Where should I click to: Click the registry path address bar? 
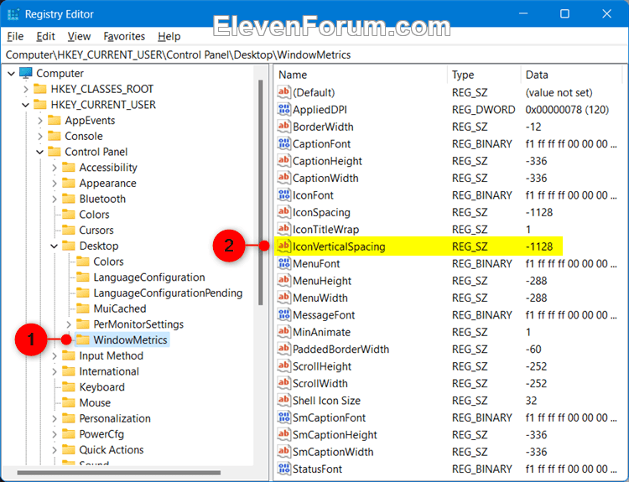(314, 55)
